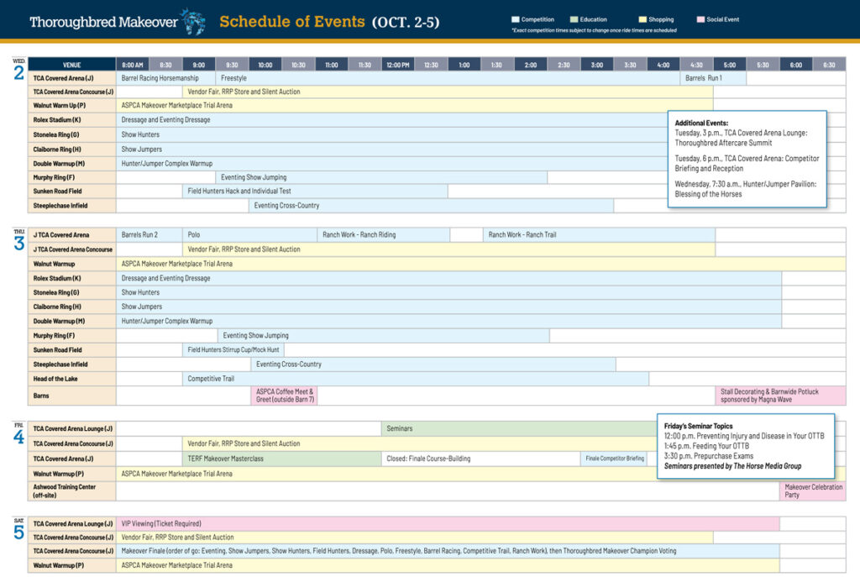Click the 'Thoroughbred Aftercare Summit' entry

pyautogui.click(x=741, y=139)
